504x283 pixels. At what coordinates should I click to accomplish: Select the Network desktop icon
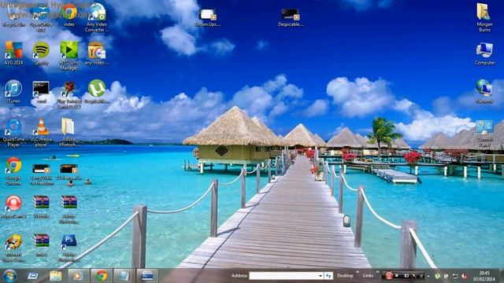coord(484,91)
